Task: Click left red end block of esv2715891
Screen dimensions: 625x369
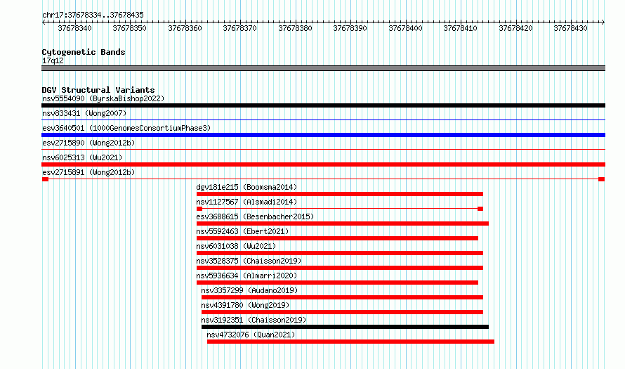Action: [45, 179]
